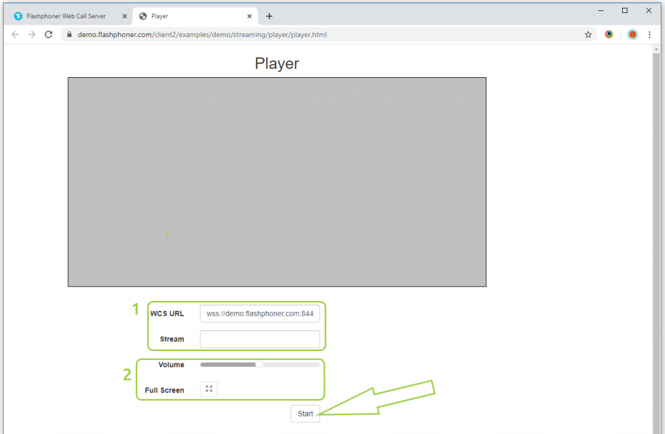This screenshot has height=434, width=665.
Task: Click the browser address bar URL
Action: point(203,35)
